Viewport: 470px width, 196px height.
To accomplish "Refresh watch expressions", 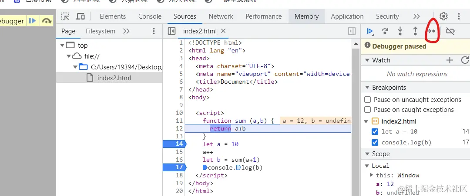I will click(465, 60).
